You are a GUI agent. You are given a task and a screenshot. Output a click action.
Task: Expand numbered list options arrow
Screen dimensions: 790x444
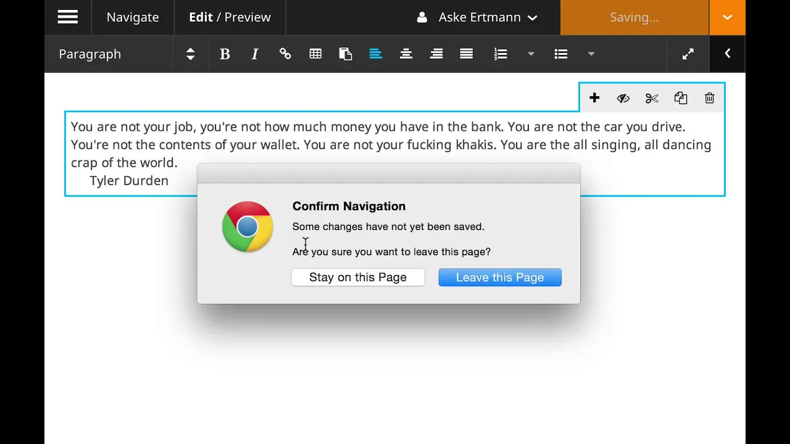click(x=531, y=54)
